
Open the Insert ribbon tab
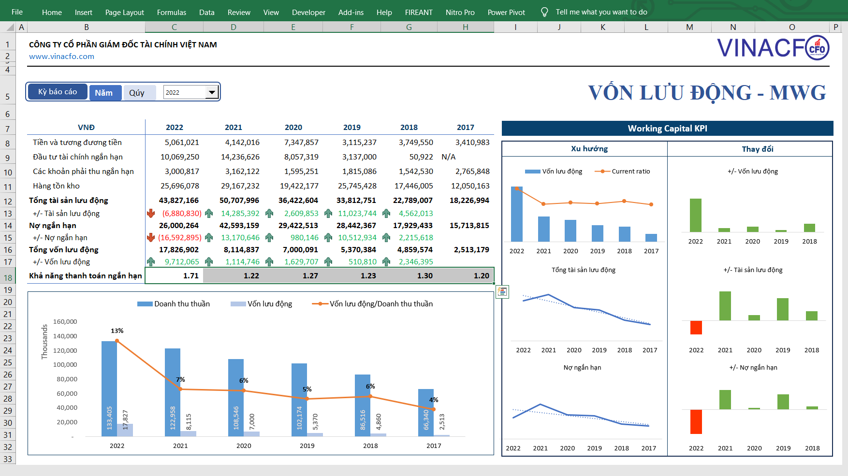point(84,12)
